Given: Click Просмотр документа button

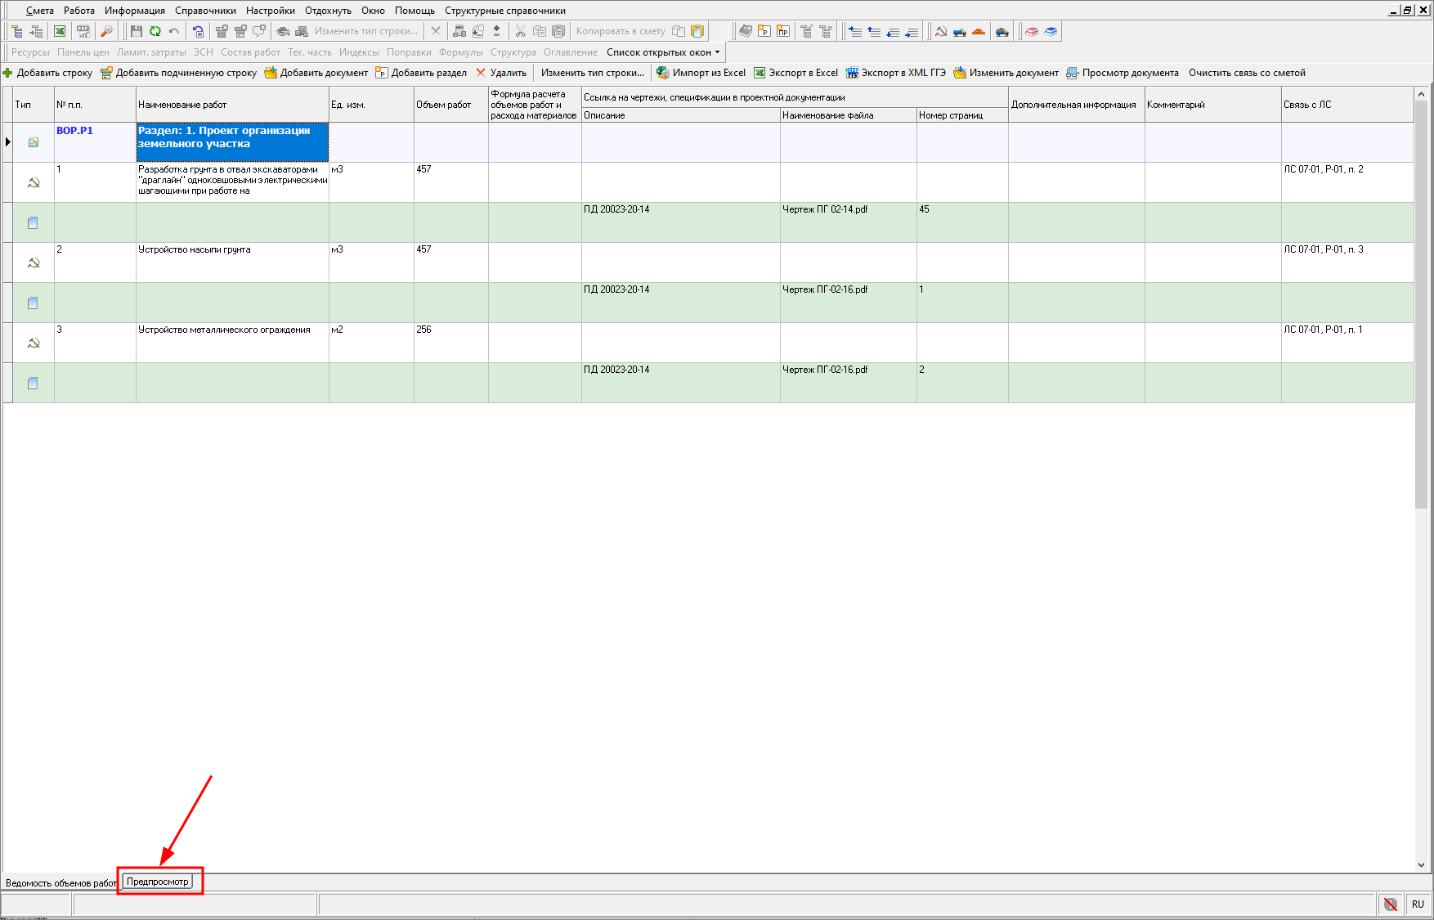Looking at the screenshot, I should (x=1123, y=73).
